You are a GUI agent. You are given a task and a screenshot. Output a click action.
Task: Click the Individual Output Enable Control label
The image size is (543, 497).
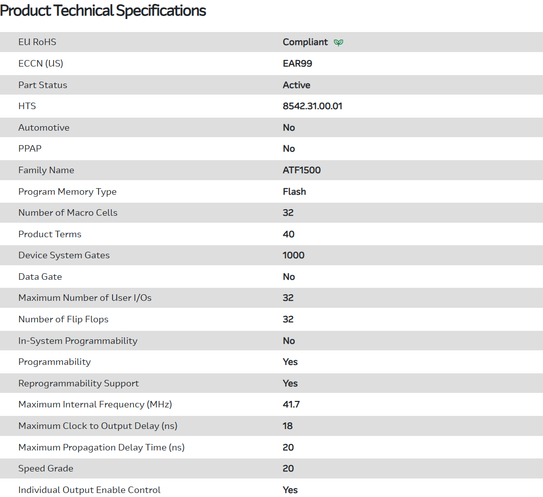89,490
